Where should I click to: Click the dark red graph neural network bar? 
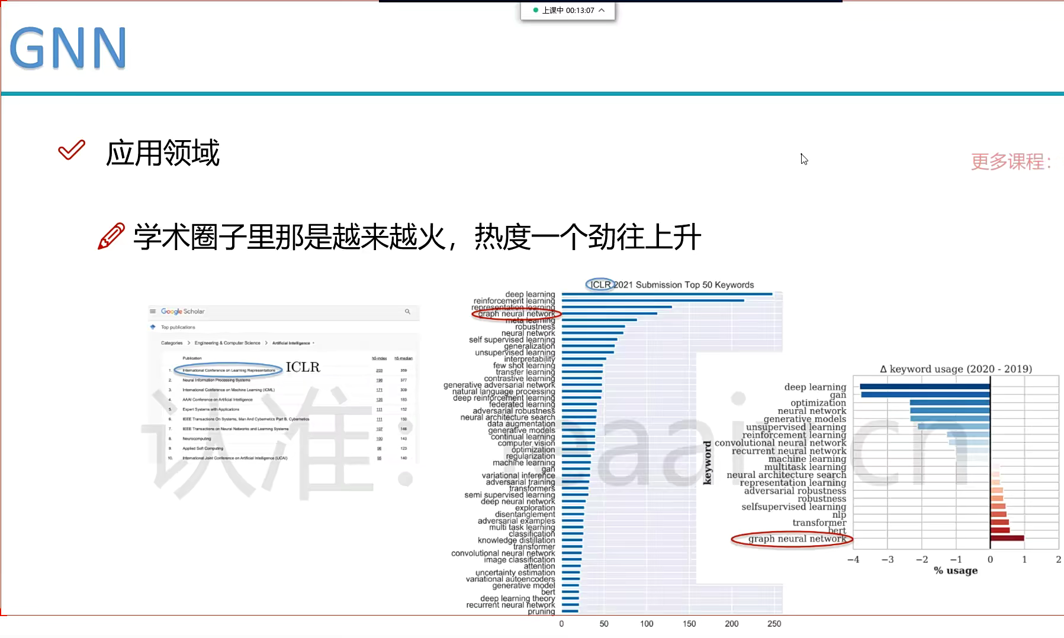tap(1007, 538)
